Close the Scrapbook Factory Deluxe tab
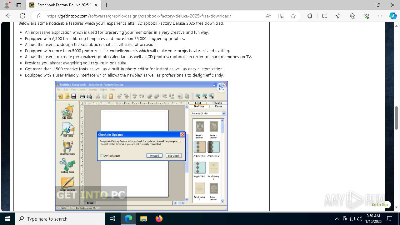This screenshot has width=400, height=225. point(96,5)
